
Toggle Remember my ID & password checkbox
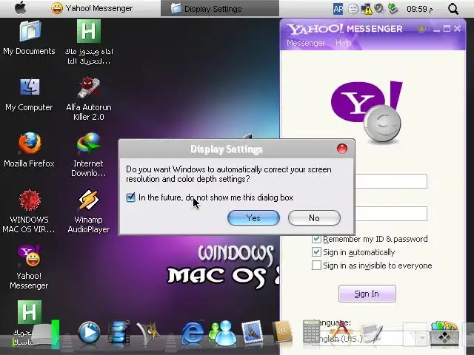point(316,239)
